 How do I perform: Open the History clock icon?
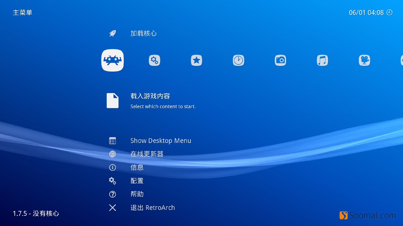click(x=238, y=60)
